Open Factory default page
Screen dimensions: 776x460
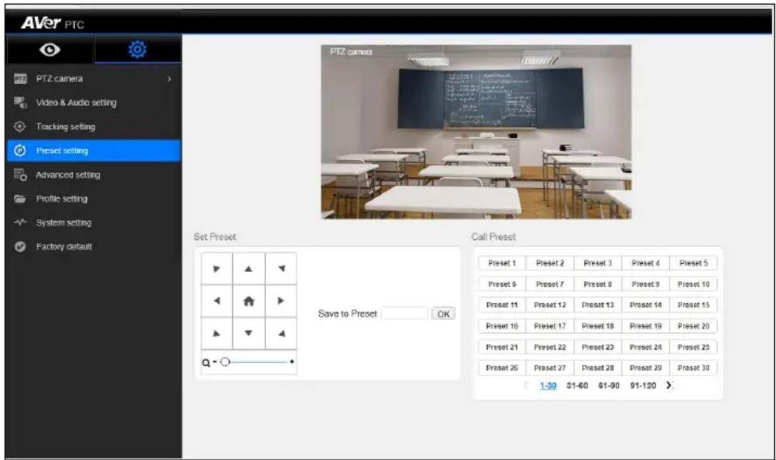point(94,247)
